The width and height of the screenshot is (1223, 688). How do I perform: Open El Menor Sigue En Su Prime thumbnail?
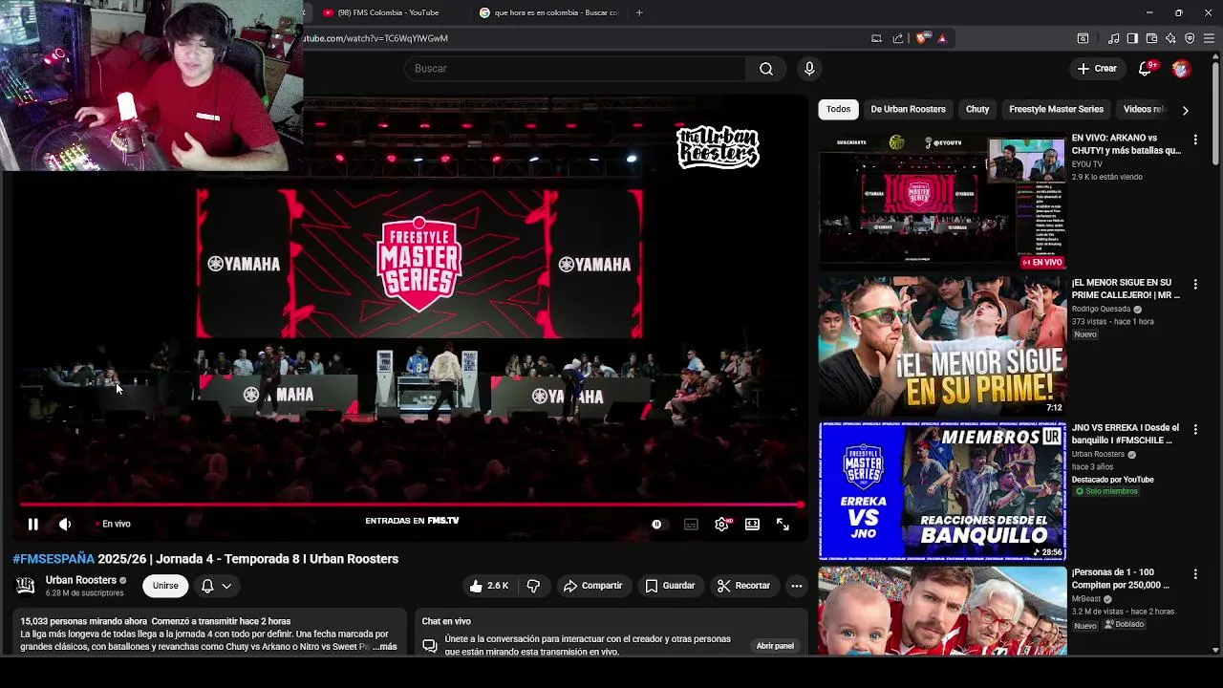point(942,346)
